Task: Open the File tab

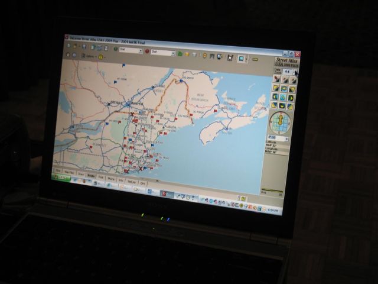Action: 58,170
